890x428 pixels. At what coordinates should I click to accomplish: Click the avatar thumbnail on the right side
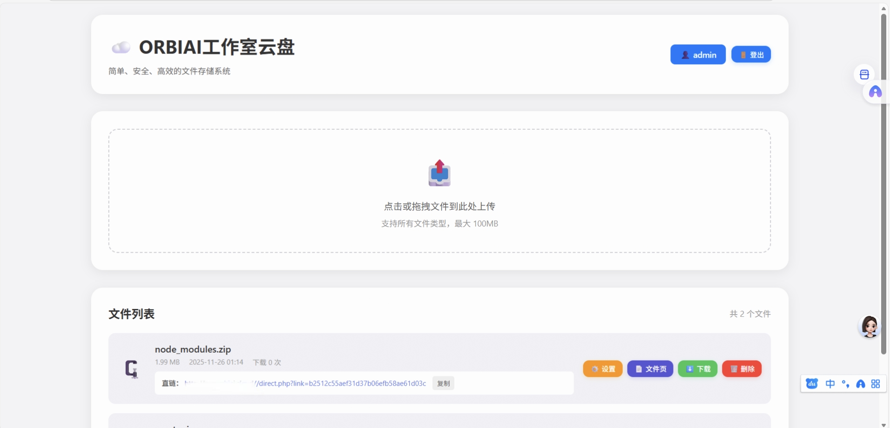pyautogui.click(x=869, y=327)
